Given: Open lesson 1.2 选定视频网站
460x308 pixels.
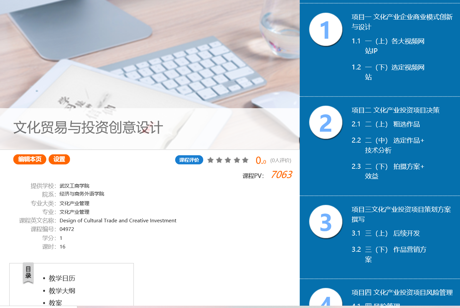Looking at the screenshot, I should (394, 72).
